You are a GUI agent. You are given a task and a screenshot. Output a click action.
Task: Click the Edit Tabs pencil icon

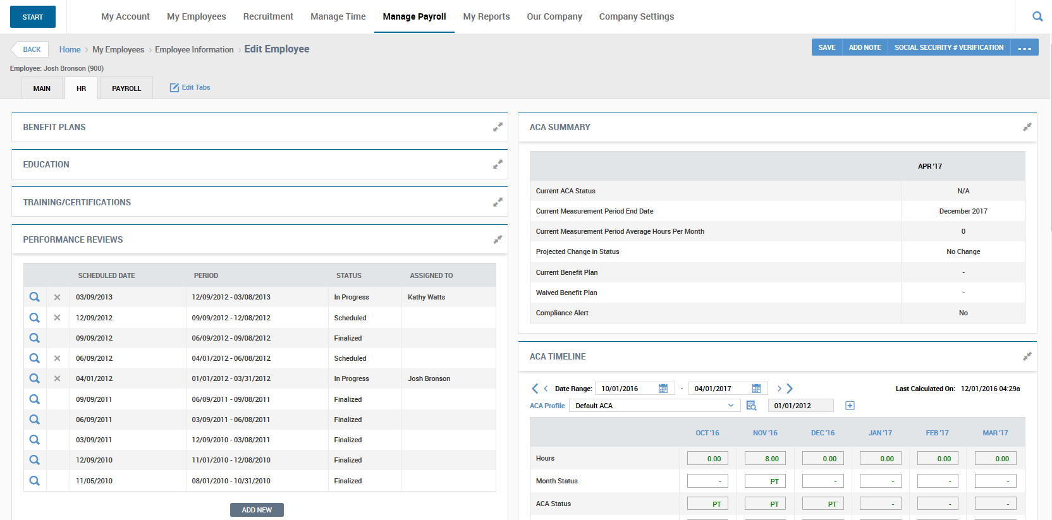click(x=174, y=88)
